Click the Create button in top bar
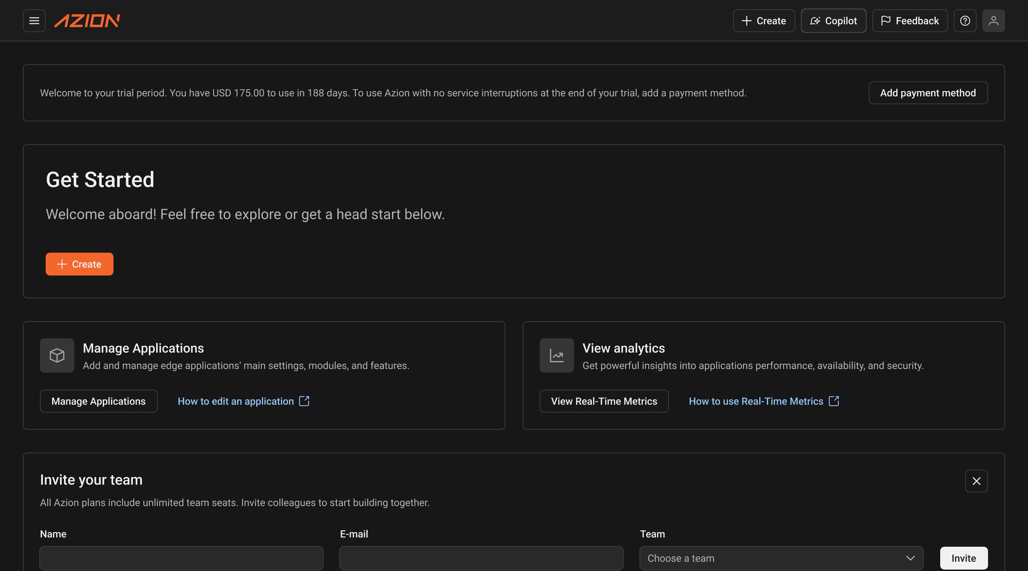The height and width of the screenshot is (571, 1028). pyautogui.click(x=764, y=21)
